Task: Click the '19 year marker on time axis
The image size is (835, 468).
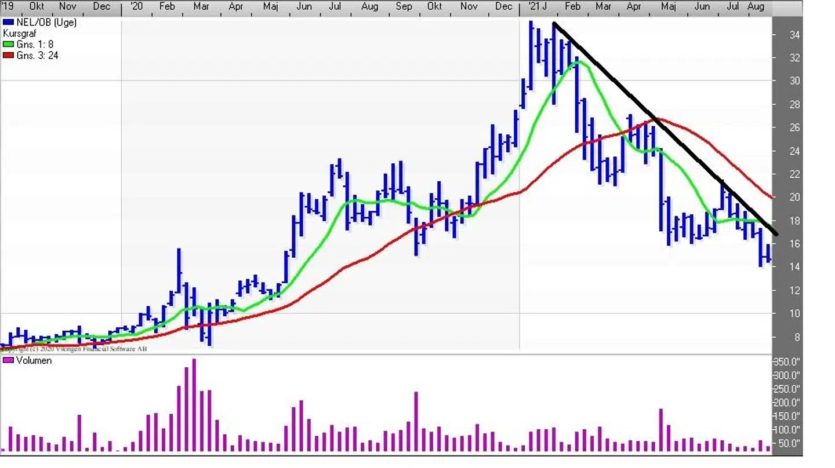Action: pyautogui.click(x=8, y=6)
